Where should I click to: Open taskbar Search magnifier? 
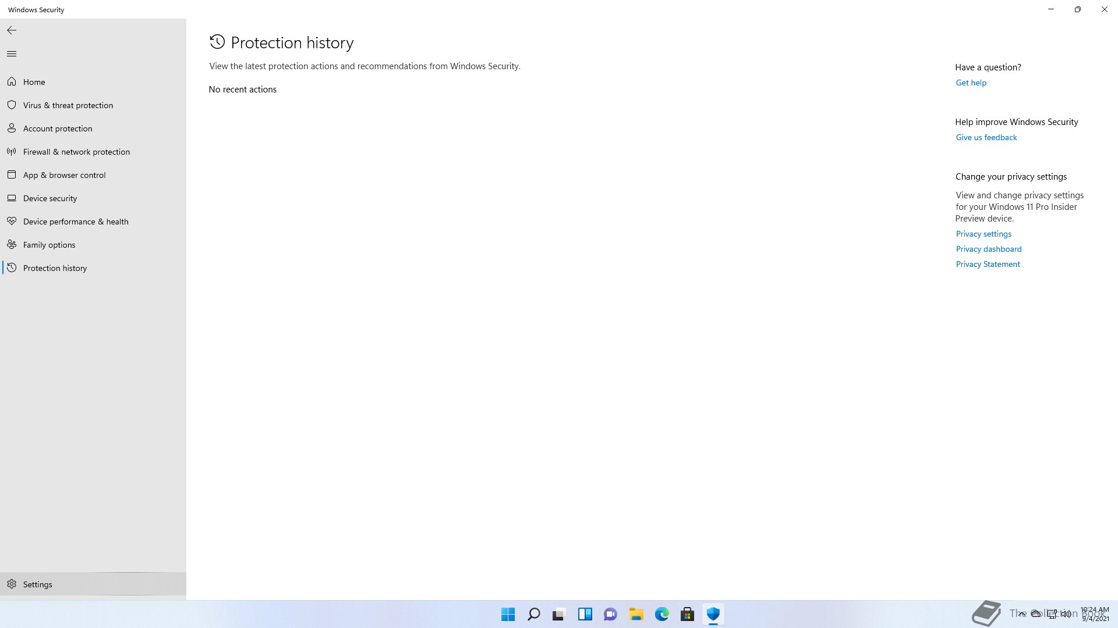coord(533,614)
